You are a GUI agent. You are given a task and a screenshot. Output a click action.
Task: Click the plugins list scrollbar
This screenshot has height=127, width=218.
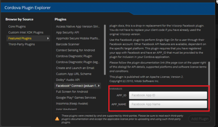[x=105, y=50]
